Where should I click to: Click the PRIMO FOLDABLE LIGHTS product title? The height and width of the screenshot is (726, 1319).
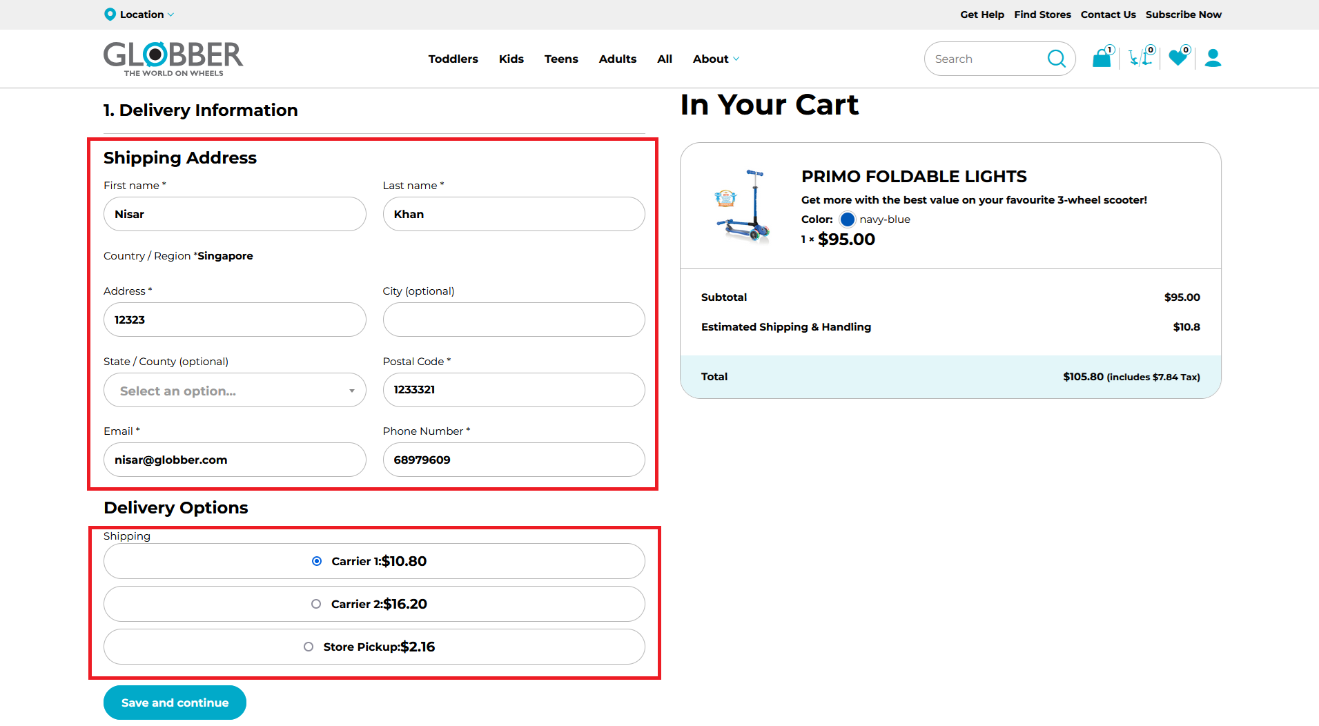pyautogui.click(x=914, y=177)
